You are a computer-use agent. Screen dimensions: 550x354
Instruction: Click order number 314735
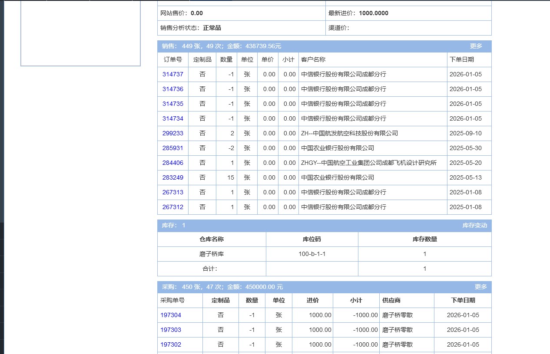click(173, 104)
